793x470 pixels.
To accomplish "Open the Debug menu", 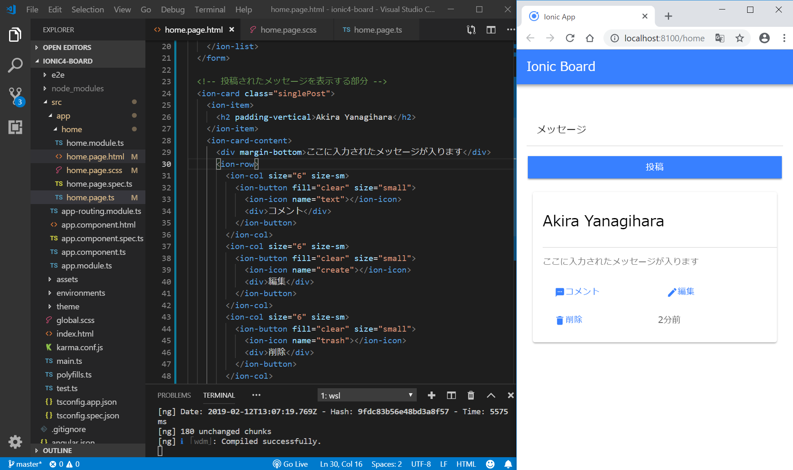I will click(172, 9).
